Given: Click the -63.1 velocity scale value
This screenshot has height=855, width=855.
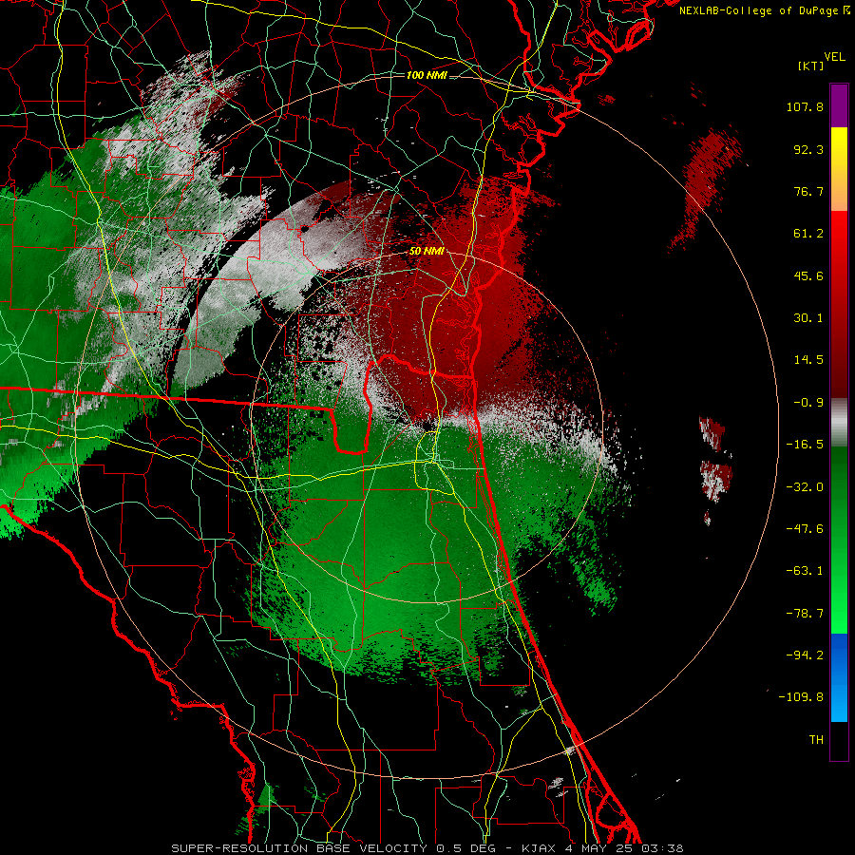Looking at the screenshot, I should (x=805, y=571).
